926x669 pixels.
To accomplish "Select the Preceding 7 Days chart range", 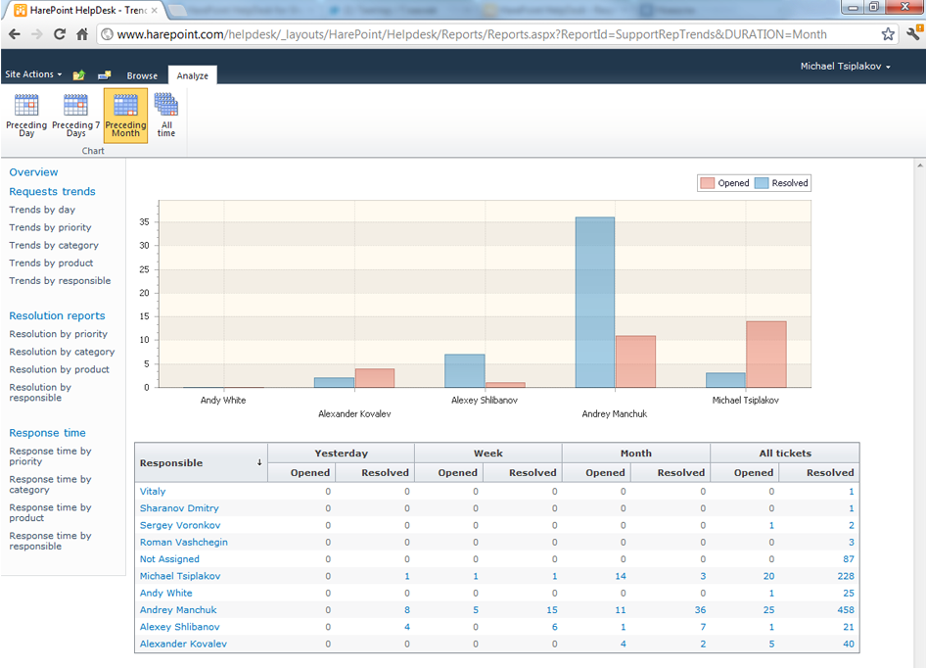I will (x=75, y=116).
